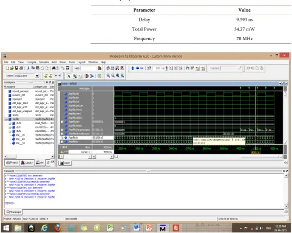Click the Restart simulation icon next to run length
The image size is (292, 233).
click(x=149, y=68)
